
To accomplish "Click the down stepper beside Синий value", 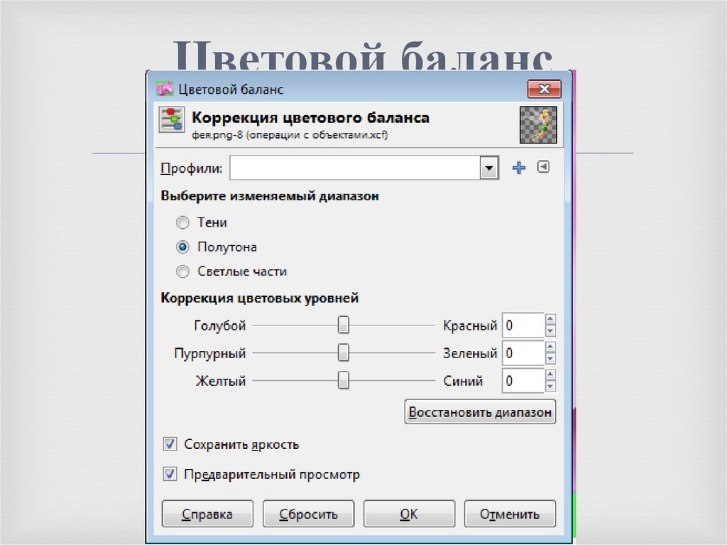I will [x=551, y=385].
